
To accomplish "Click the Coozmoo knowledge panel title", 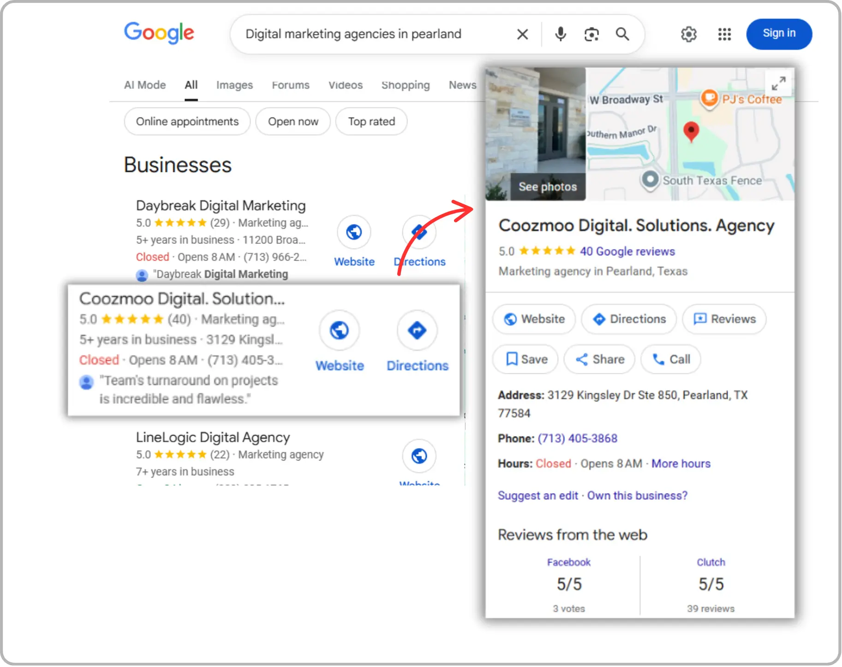I will point(636,226).
